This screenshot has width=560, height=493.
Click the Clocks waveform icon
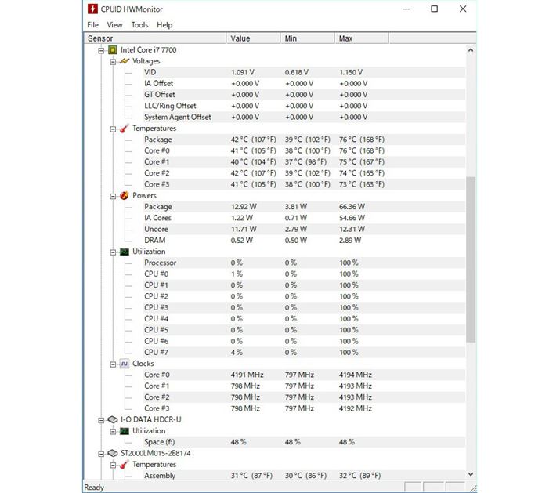124,364
